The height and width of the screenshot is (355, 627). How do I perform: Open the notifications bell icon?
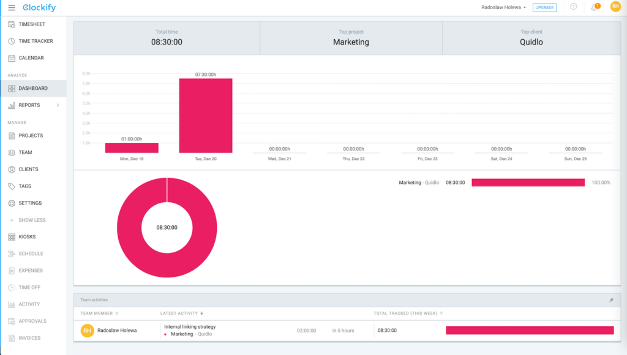click(x=595, y=7)
